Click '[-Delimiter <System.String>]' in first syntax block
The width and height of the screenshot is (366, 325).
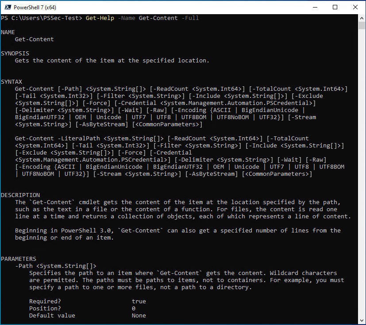[x=65, y=110]
